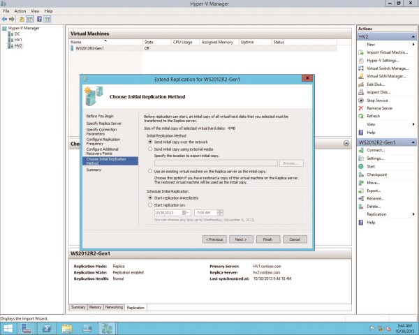Open PowerShell from the taskbar
The height and width of the screenshot is (335, 419).
coord(47,329)
